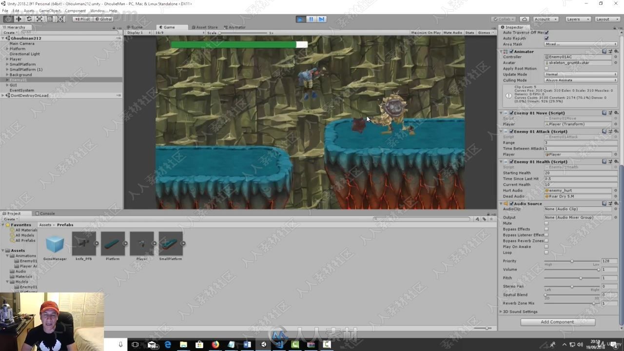Open the Display 1 dropdown
624x351 pixels.
click(x=138, y=33)
